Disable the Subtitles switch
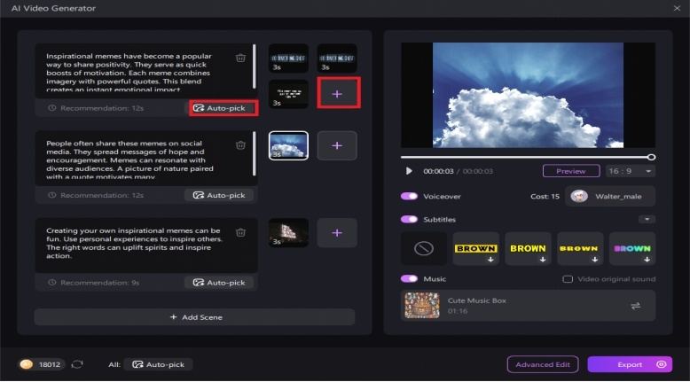Image resolution: width=690 pixels, height=382 pixels. point(409,219)
